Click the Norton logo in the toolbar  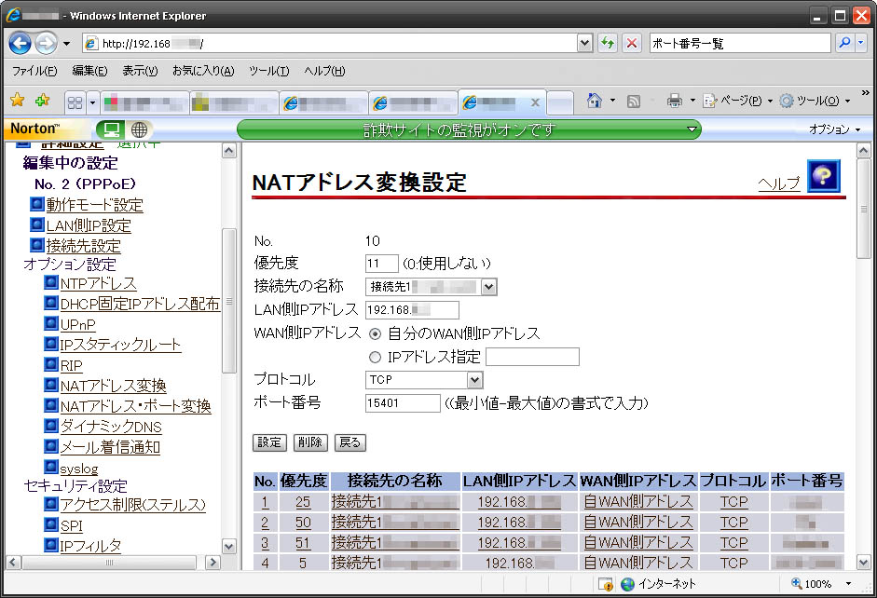pos(34,129)
